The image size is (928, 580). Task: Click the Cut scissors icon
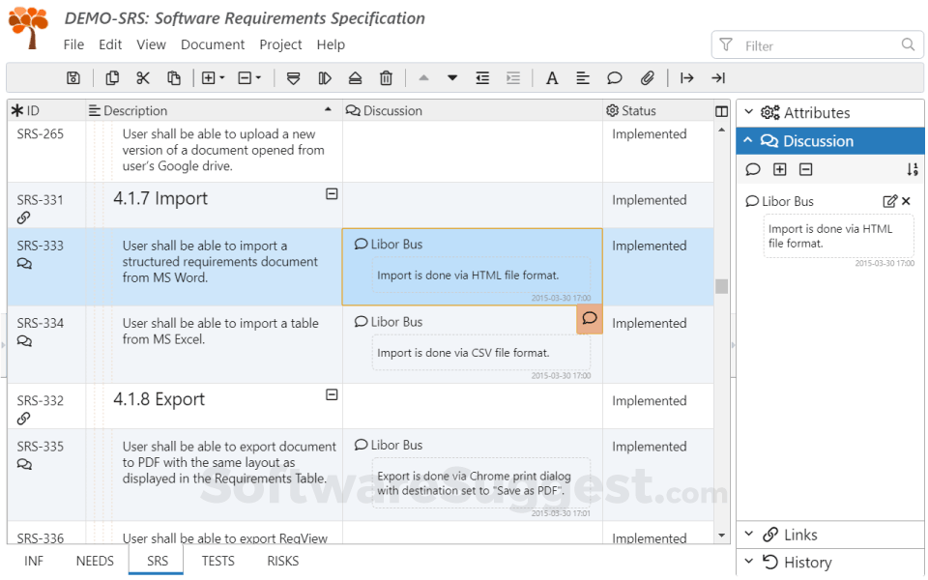[x=143, y=78]
